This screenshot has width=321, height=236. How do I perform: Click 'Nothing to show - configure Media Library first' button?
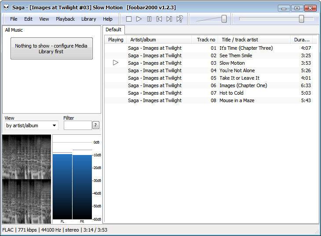click(x=51, y=48)
